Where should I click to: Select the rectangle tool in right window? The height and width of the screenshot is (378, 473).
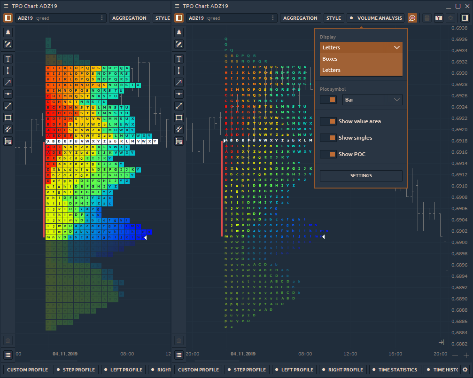click(x=179, y=118)
